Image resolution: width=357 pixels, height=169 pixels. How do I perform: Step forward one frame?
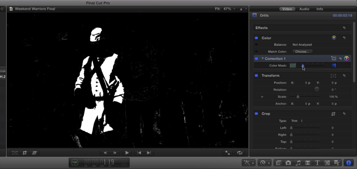pyautogui.click(x=115, y=153)
